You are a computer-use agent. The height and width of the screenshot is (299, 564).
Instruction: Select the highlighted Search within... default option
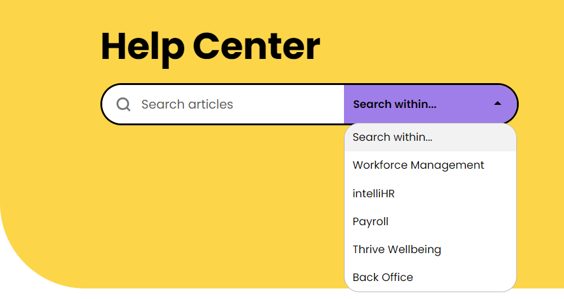pyautogui.click(x=430, y=137)
